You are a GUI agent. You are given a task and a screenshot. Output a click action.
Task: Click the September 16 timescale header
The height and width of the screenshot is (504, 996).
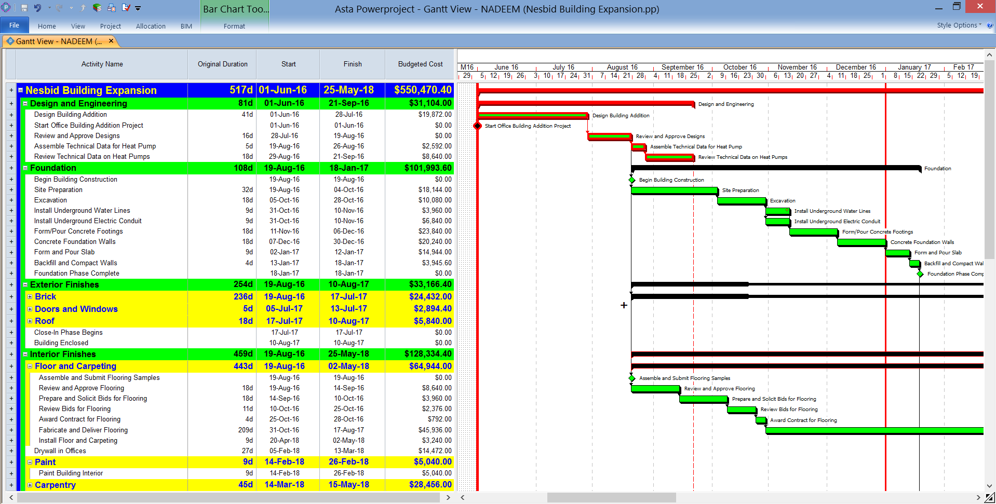pyautogui.click(x=682, y=67)
